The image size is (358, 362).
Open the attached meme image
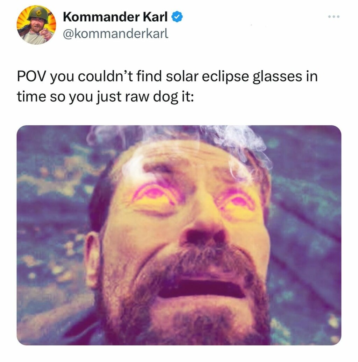click(x=179, y=235)
